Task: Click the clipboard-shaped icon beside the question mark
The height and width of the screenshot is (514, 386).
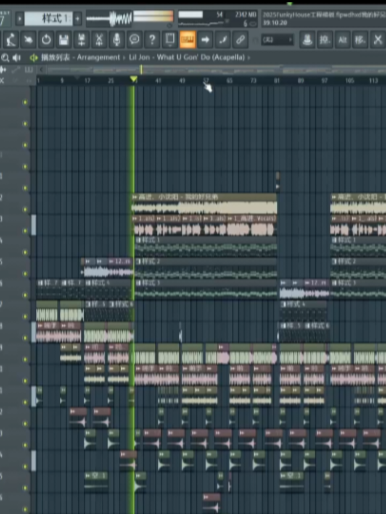Action: point(169,40)
